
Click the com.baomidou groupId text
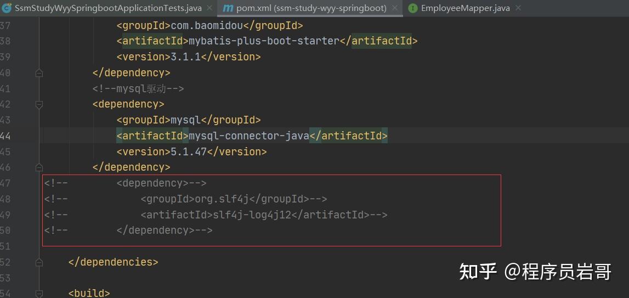pos(207,26)
